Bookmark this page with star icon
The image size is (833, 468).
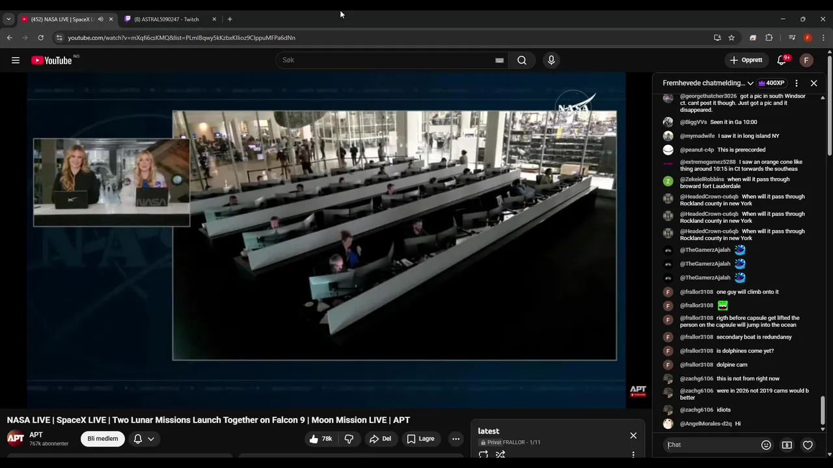731,38
